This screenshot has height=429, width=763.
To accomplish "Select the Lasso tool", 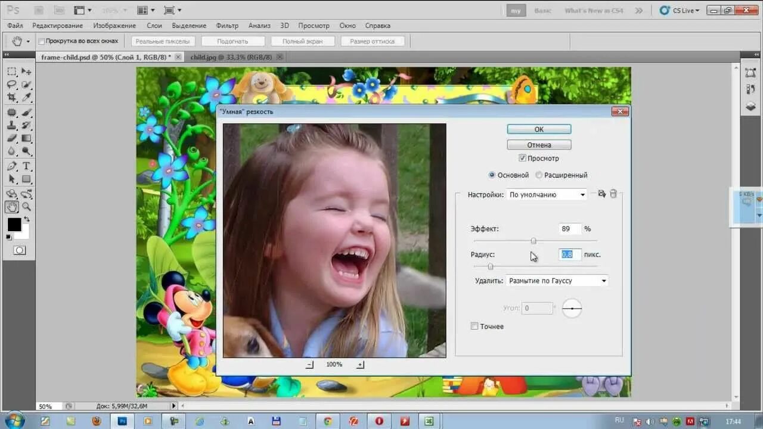I will click(x=11, y=85).
